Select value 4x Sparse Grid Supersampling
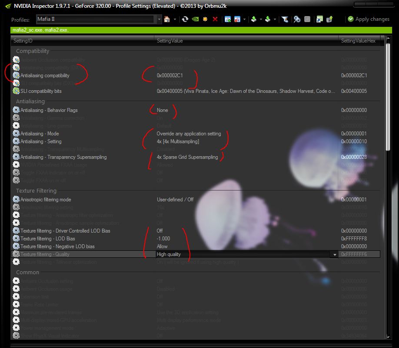 [187, 157]
